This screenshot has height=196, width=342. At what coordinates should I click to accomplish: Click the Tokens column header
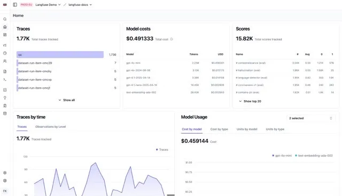click(x=193, y=54)
